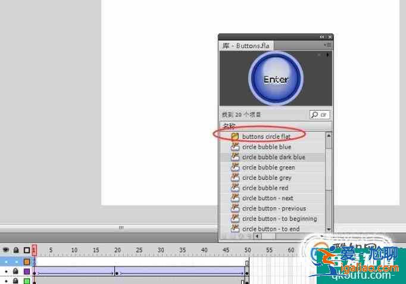Image resolution: width=406 pixels, height=284 pixels.
Task: Select circle button - previous item
Action: tap(273, 208)
